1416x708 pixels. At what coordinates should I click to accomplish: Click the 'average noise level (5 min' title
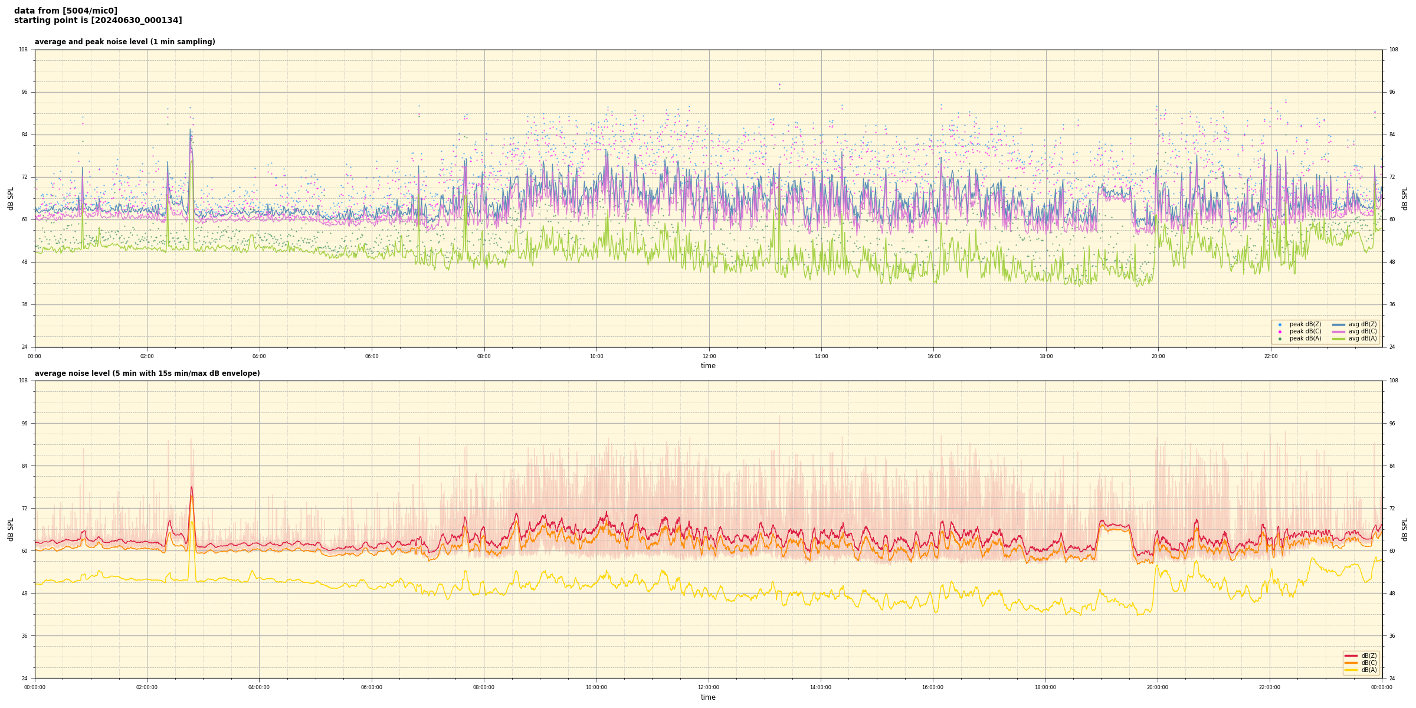pos(147,373)
